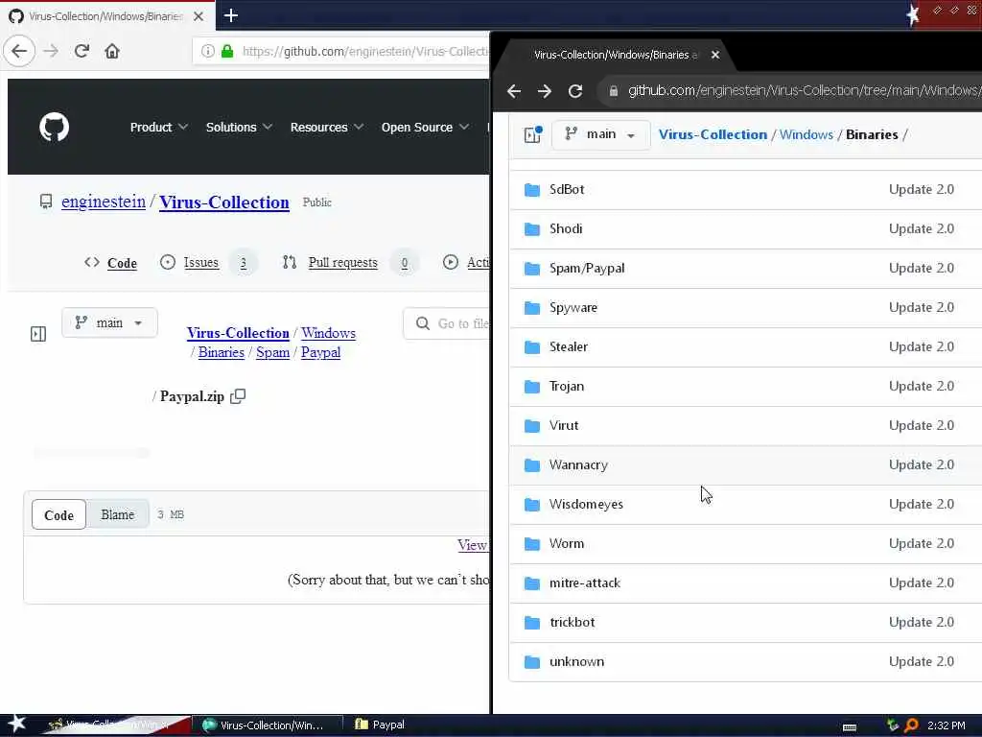Switch to Virus-Collection/Win... taskbar item

(267, 725)
